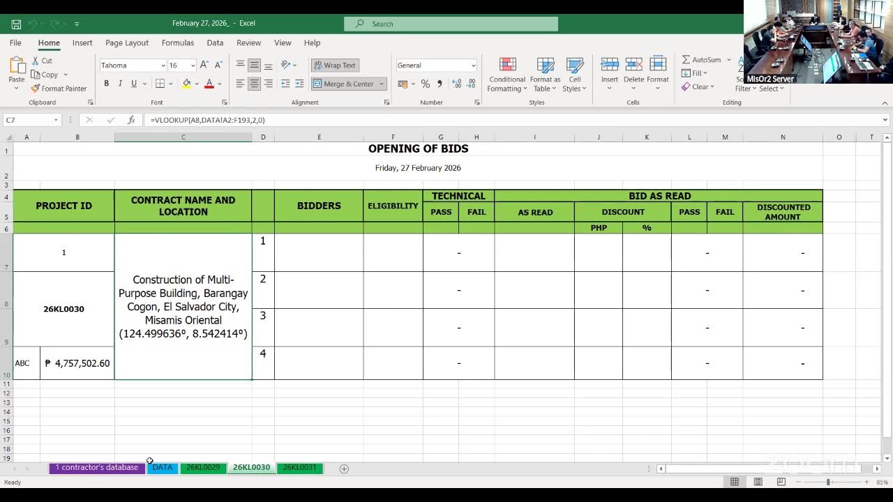893x502 pixels.
Task: Click the Format Painter brush
Action: pyautogui.click(x=36, y=89)
